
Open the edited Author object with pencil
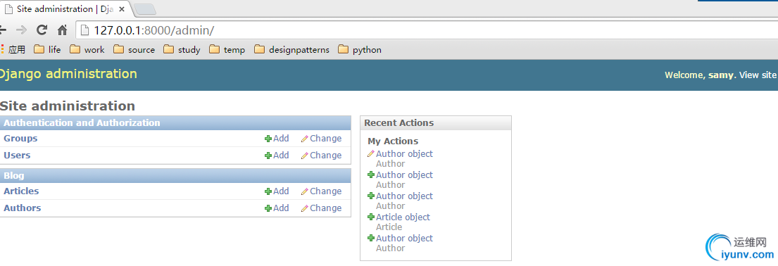pos(404,154)
